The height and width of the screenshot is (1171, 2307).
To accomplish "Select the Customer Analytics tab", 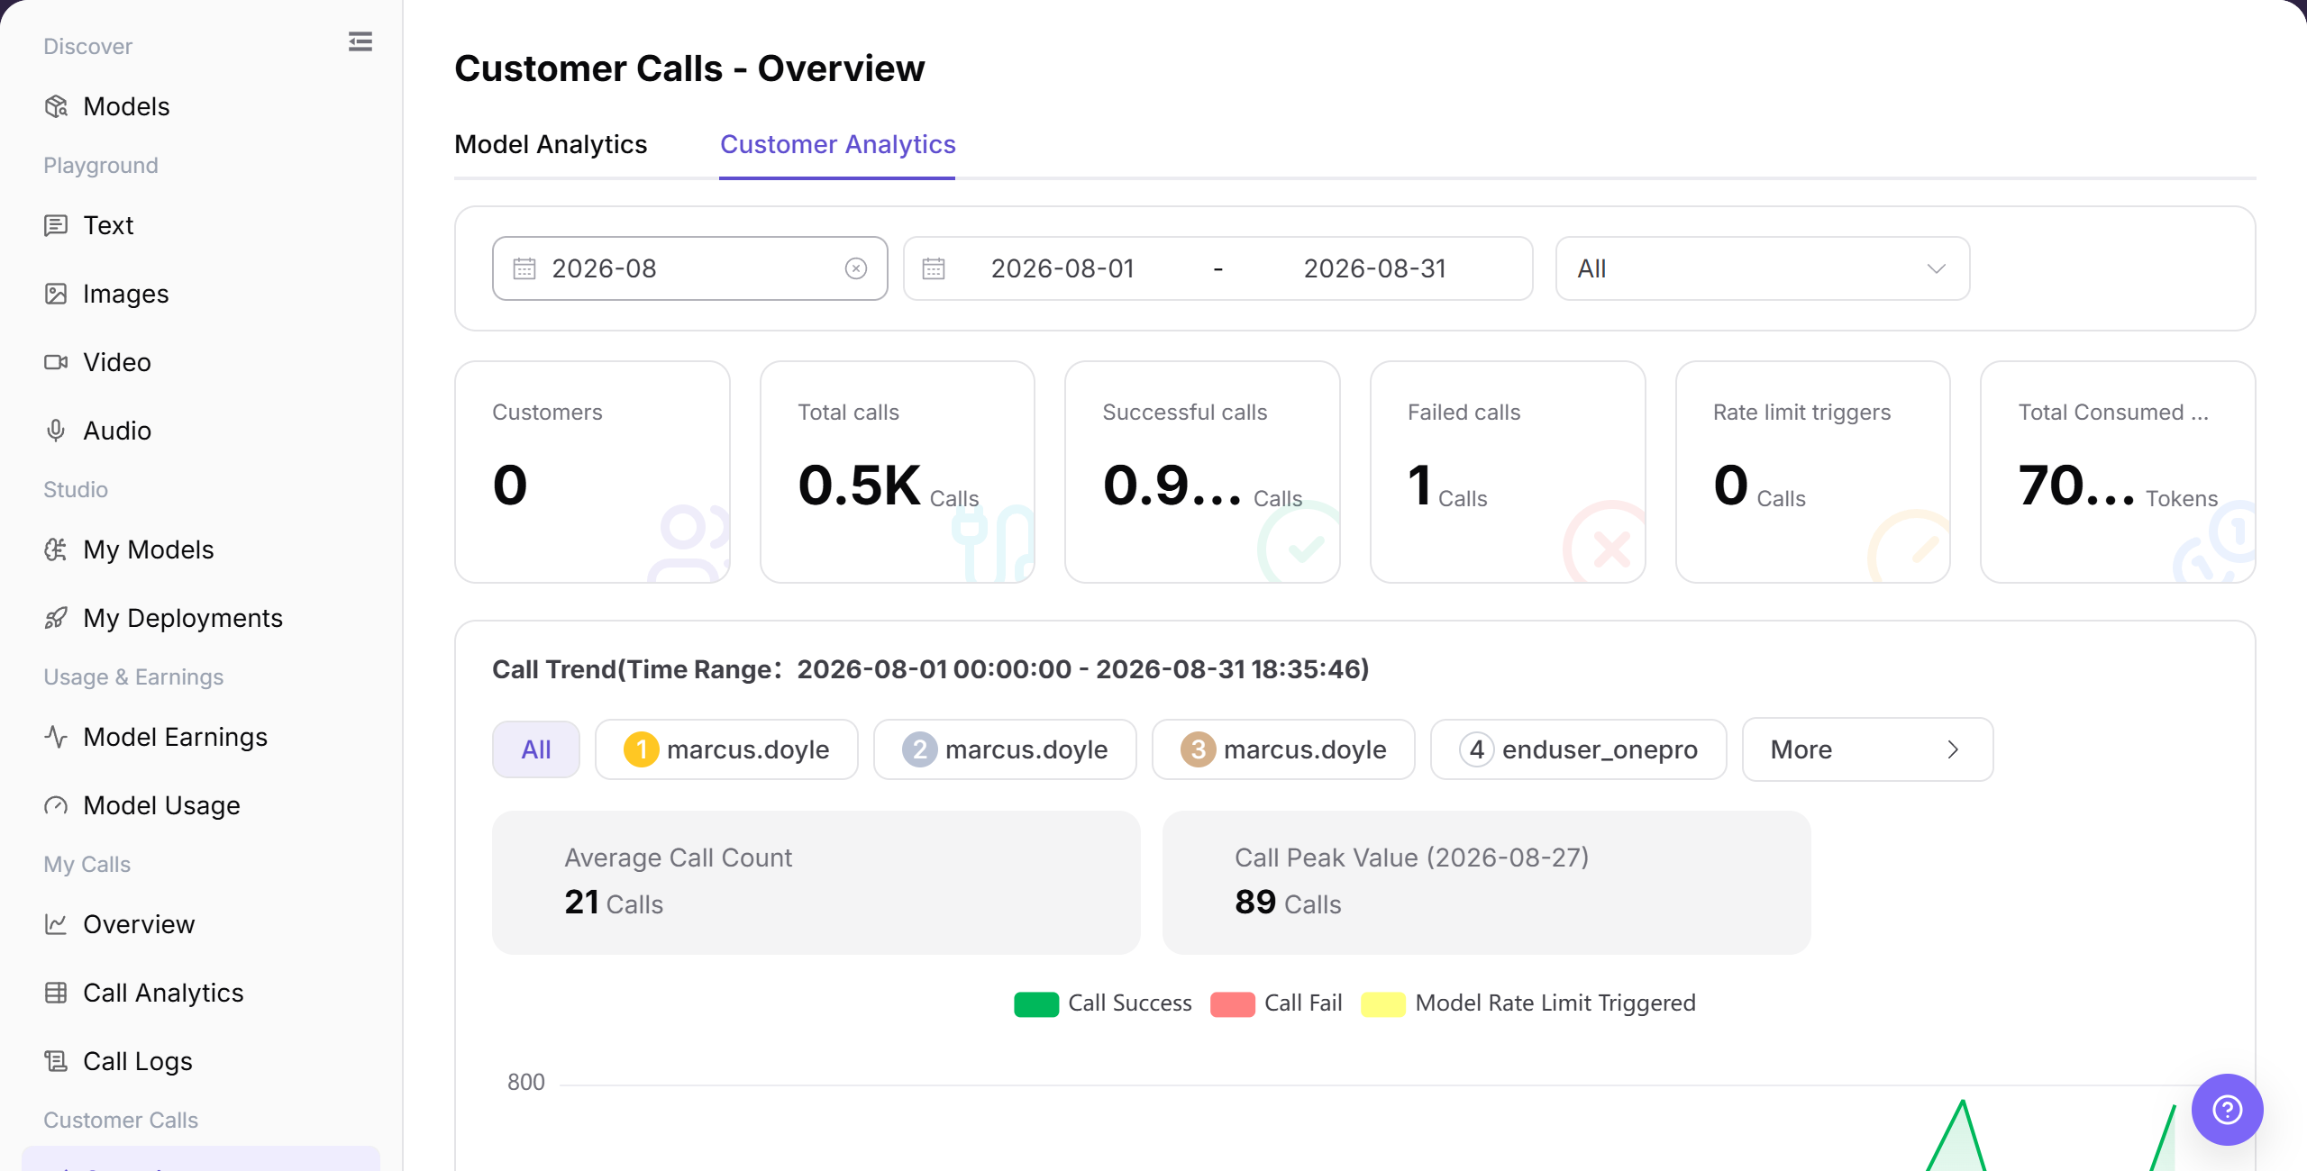I will point(837,144).
